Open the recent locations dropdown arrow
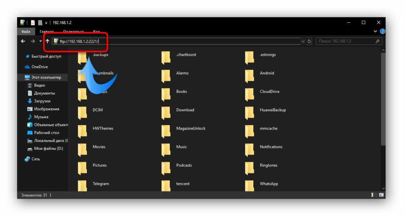This screenshot has height=216, width=408. click(x=40, y=41)
